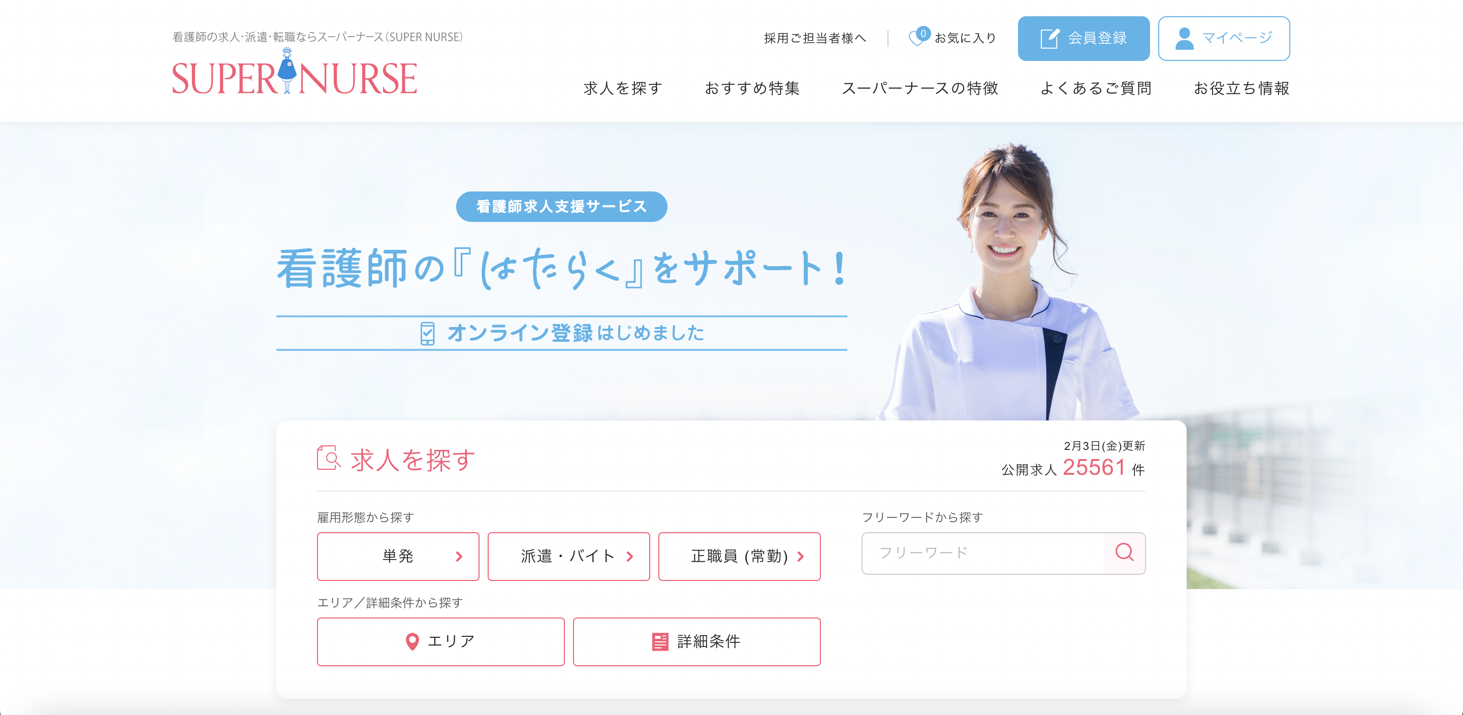The width and height of the screenshot is (1463, 715).
Task: Open the 求人を探す navigation menu
Action: coord(623,88)
